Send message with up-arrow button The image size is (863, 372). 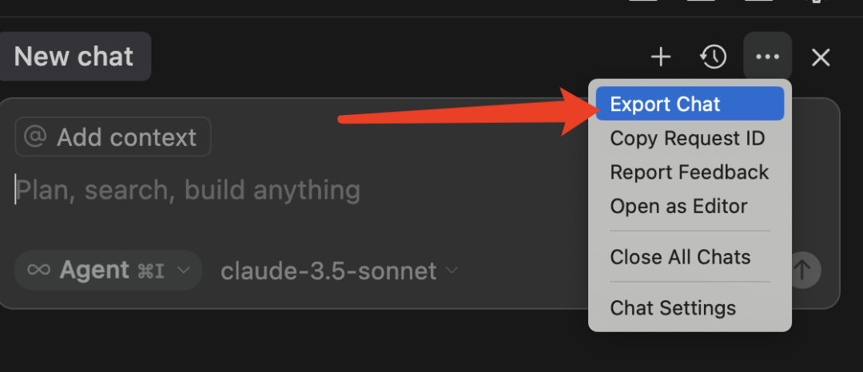(802, 270)
